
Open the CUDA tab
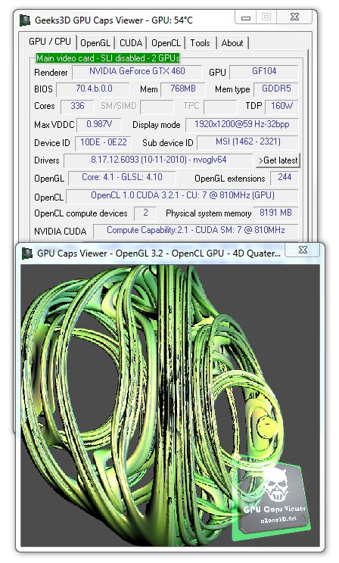(x=131, y=43)
